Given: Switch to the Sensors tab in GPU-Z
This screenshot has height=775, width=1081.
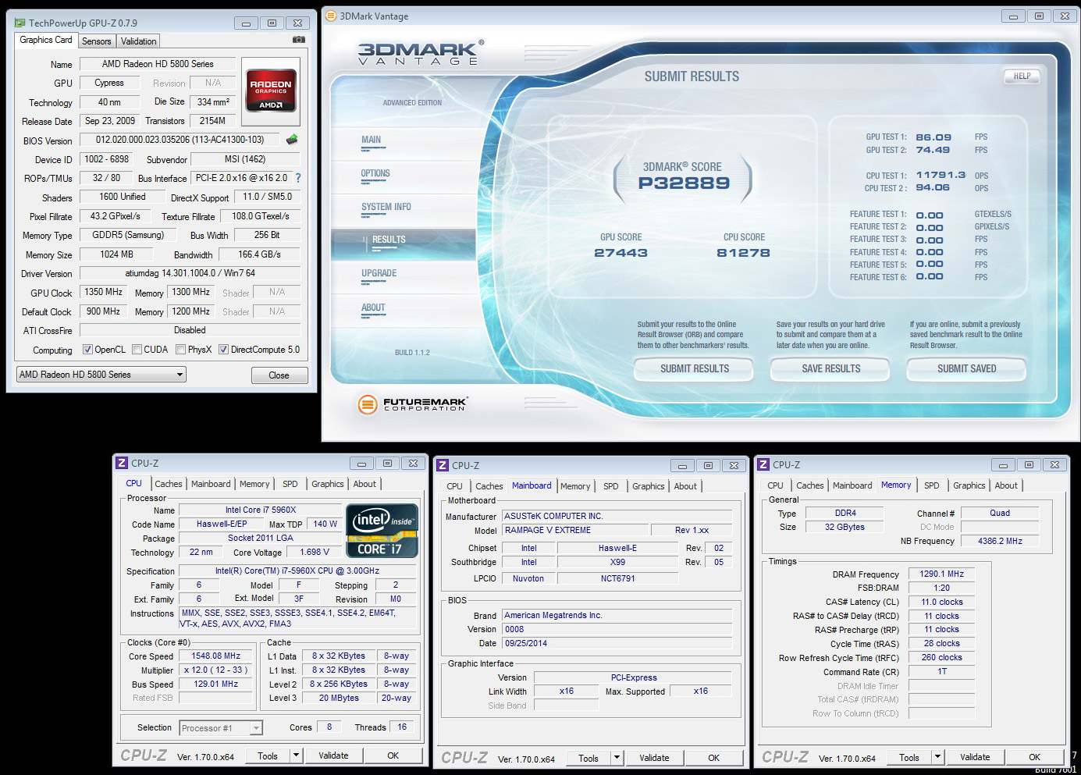Looking at the screenshot, I should pyautogui.click(x=97, y=41).
